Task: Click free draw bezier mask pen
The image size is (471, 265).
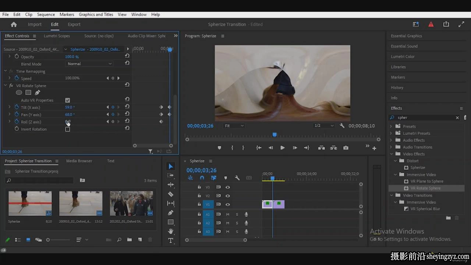Action: pos(37,93)
